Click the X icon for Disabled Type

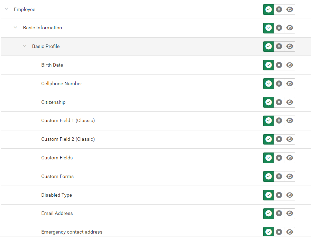(x=279, y=195)
